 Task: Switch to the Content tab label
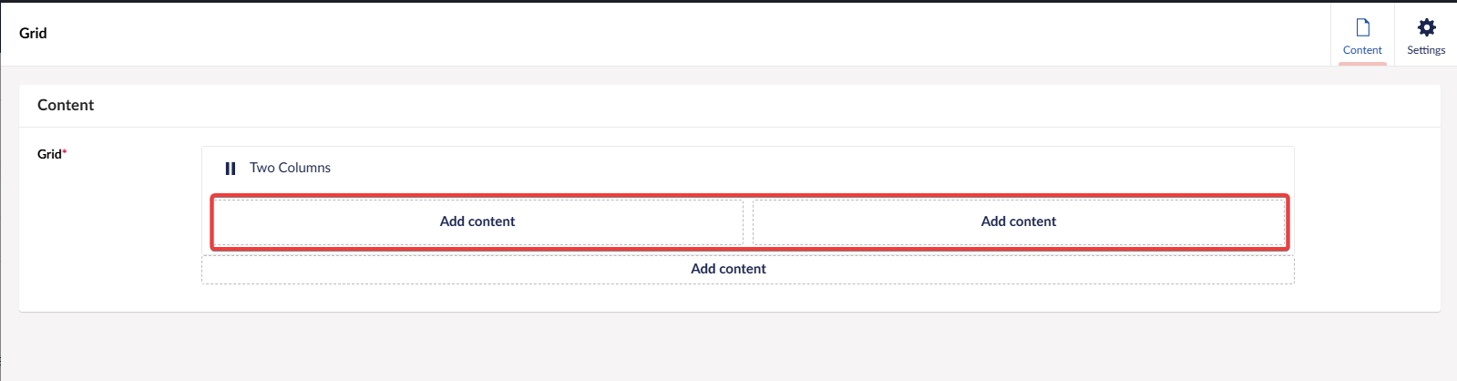point(1362,50)
